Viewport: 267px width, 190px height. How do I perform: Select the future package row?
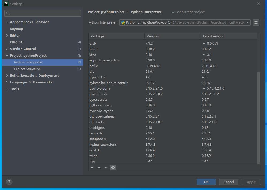click(x=173, y=49)
